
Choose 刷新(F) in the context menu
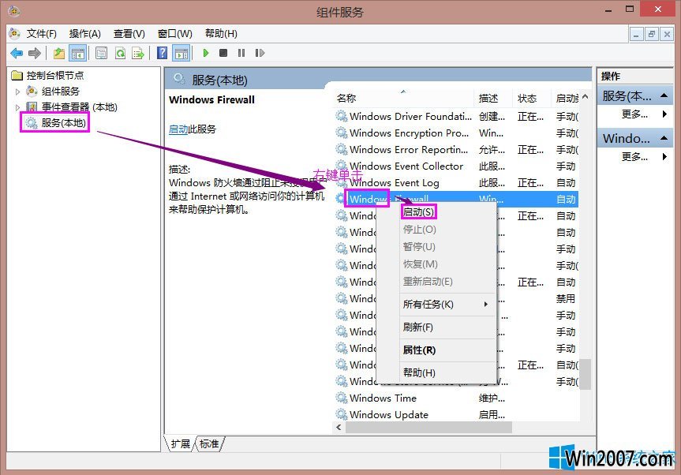(x=436, y=327)
